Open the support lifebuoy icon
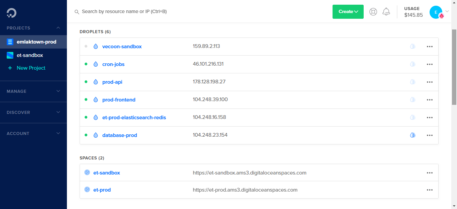Image resolution: width=457 pixels, height=209 pixels. (x=373, y=12)
